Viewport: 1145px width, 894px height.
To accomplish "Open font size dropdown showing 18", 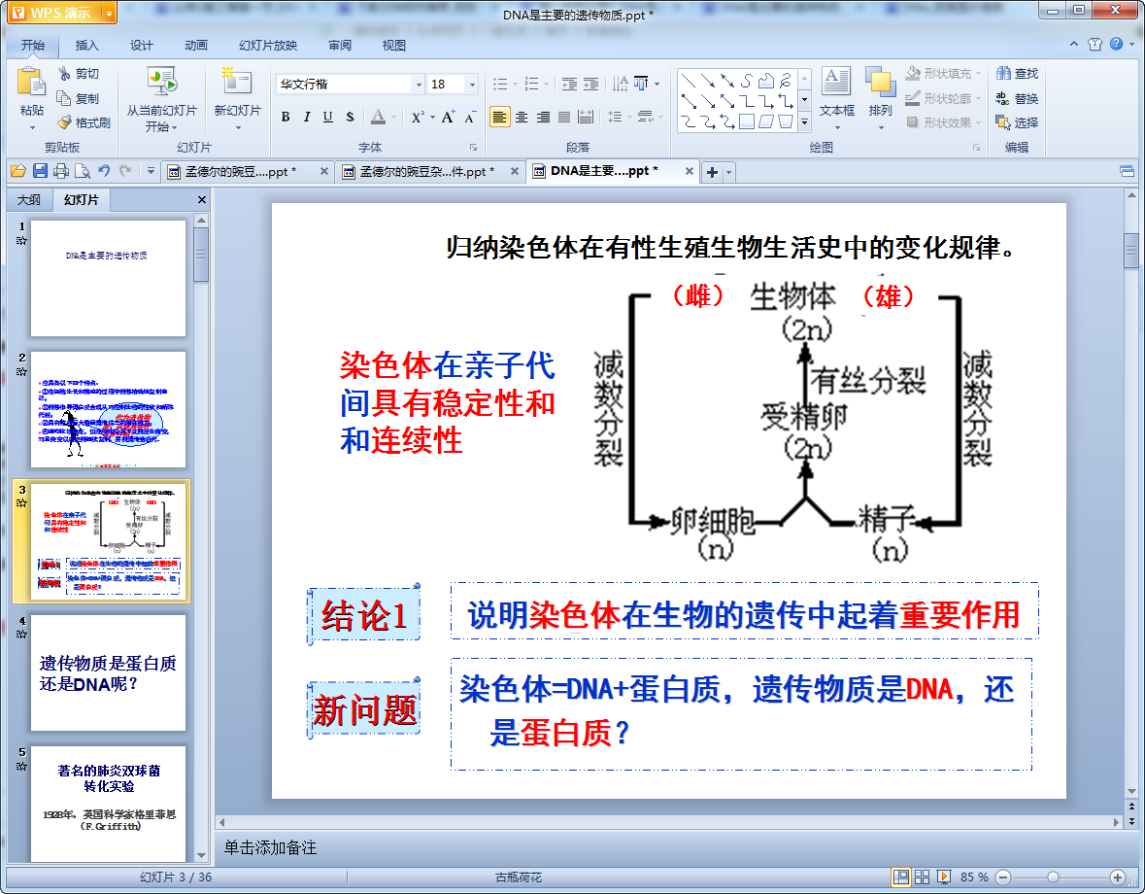I will (472, 85).
